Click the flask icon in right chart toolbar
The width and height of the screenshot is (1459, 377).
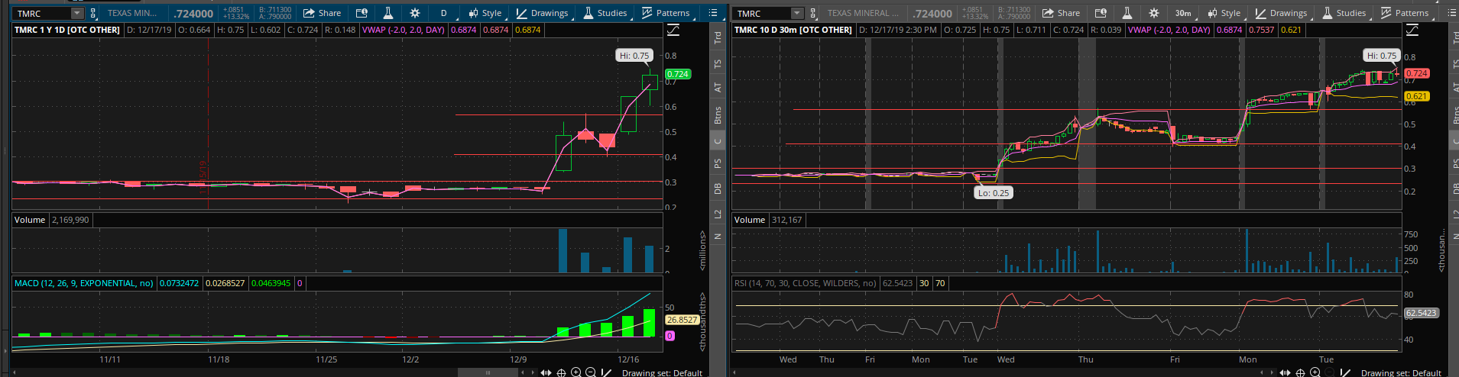click(1127, 13)
